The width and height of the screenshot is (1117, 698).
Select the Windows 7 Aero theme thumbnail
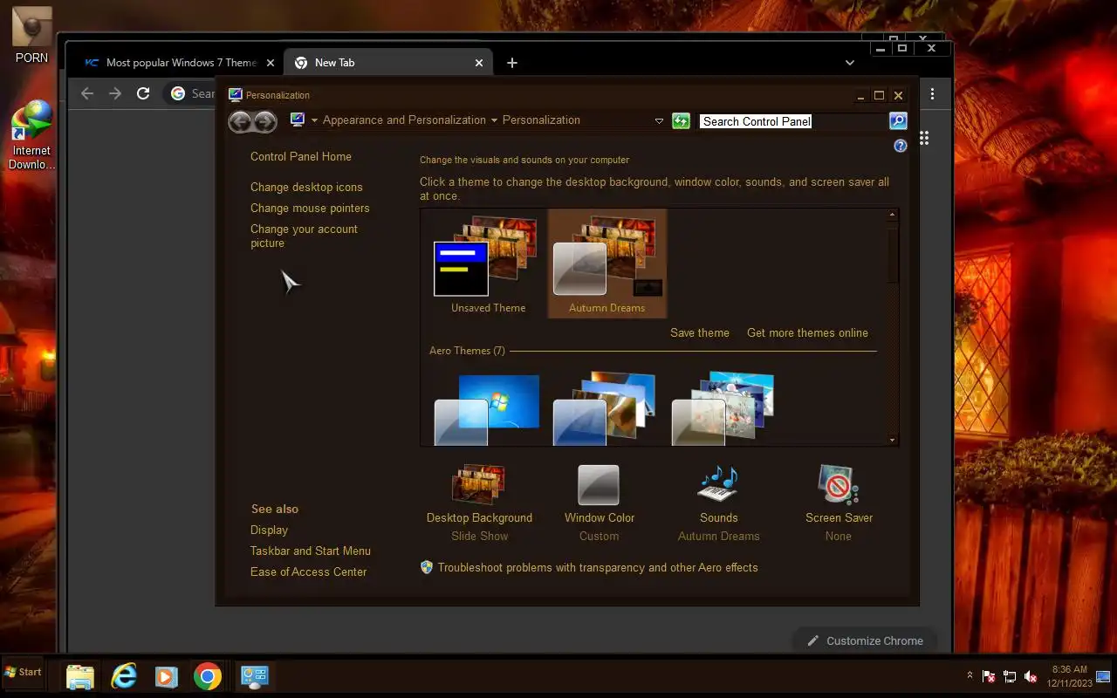click(488, 409)
